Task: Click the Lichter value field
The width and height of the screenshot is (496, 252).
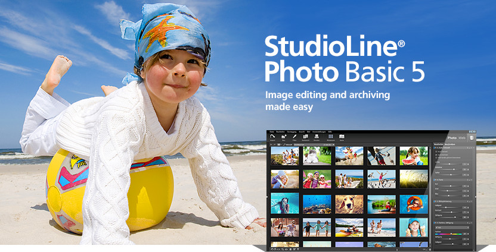Action: (x=464, y=164)
